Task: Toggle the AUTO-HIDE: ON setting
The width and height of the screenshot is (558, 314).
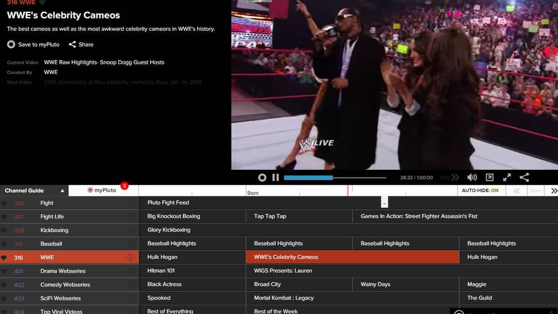Action: pyautogui.click(x=480, y=190)
